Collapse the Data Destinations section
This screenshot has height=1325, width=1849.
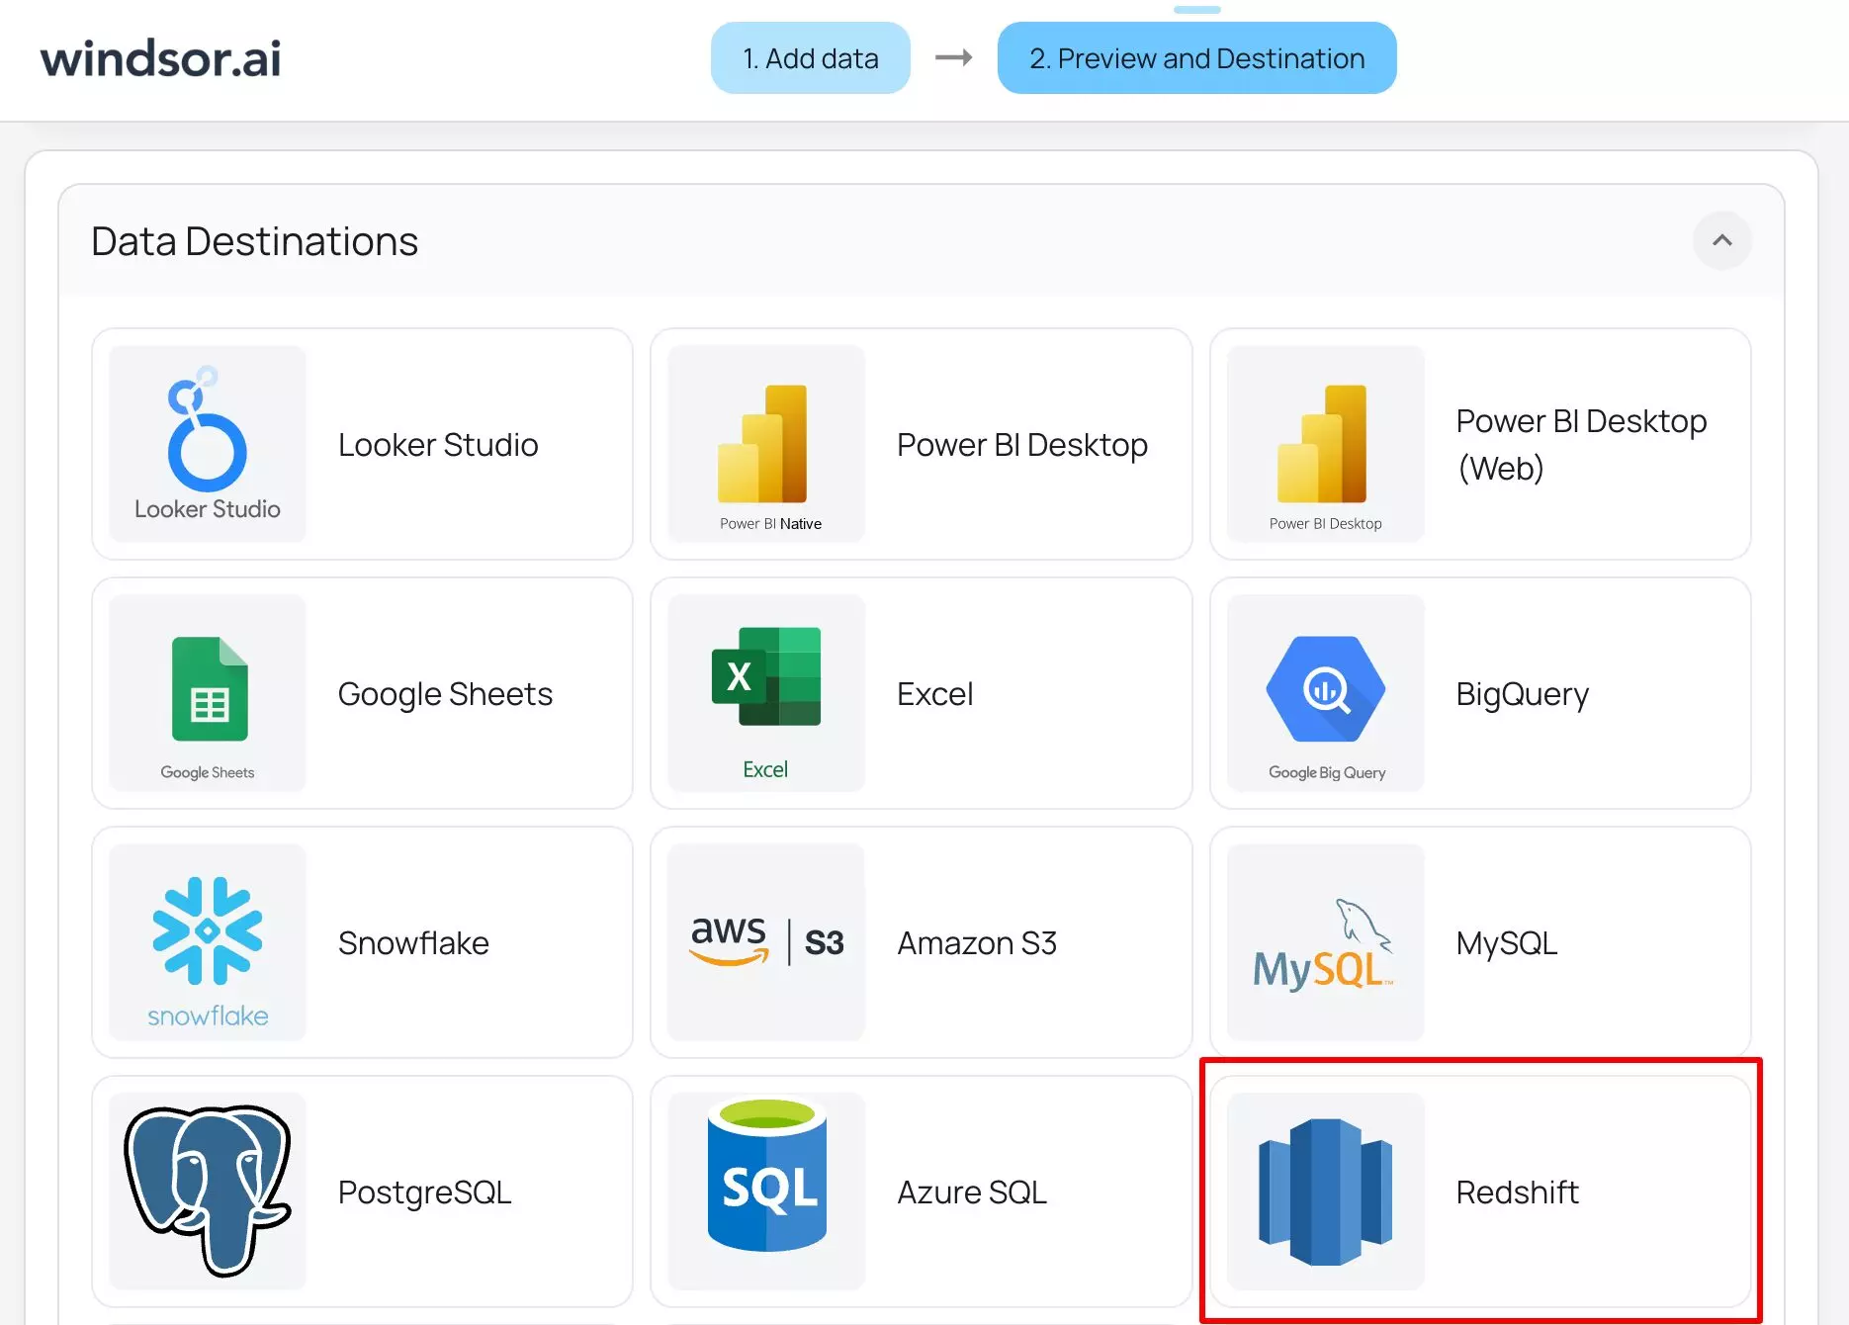click(x=1721, y=240)
